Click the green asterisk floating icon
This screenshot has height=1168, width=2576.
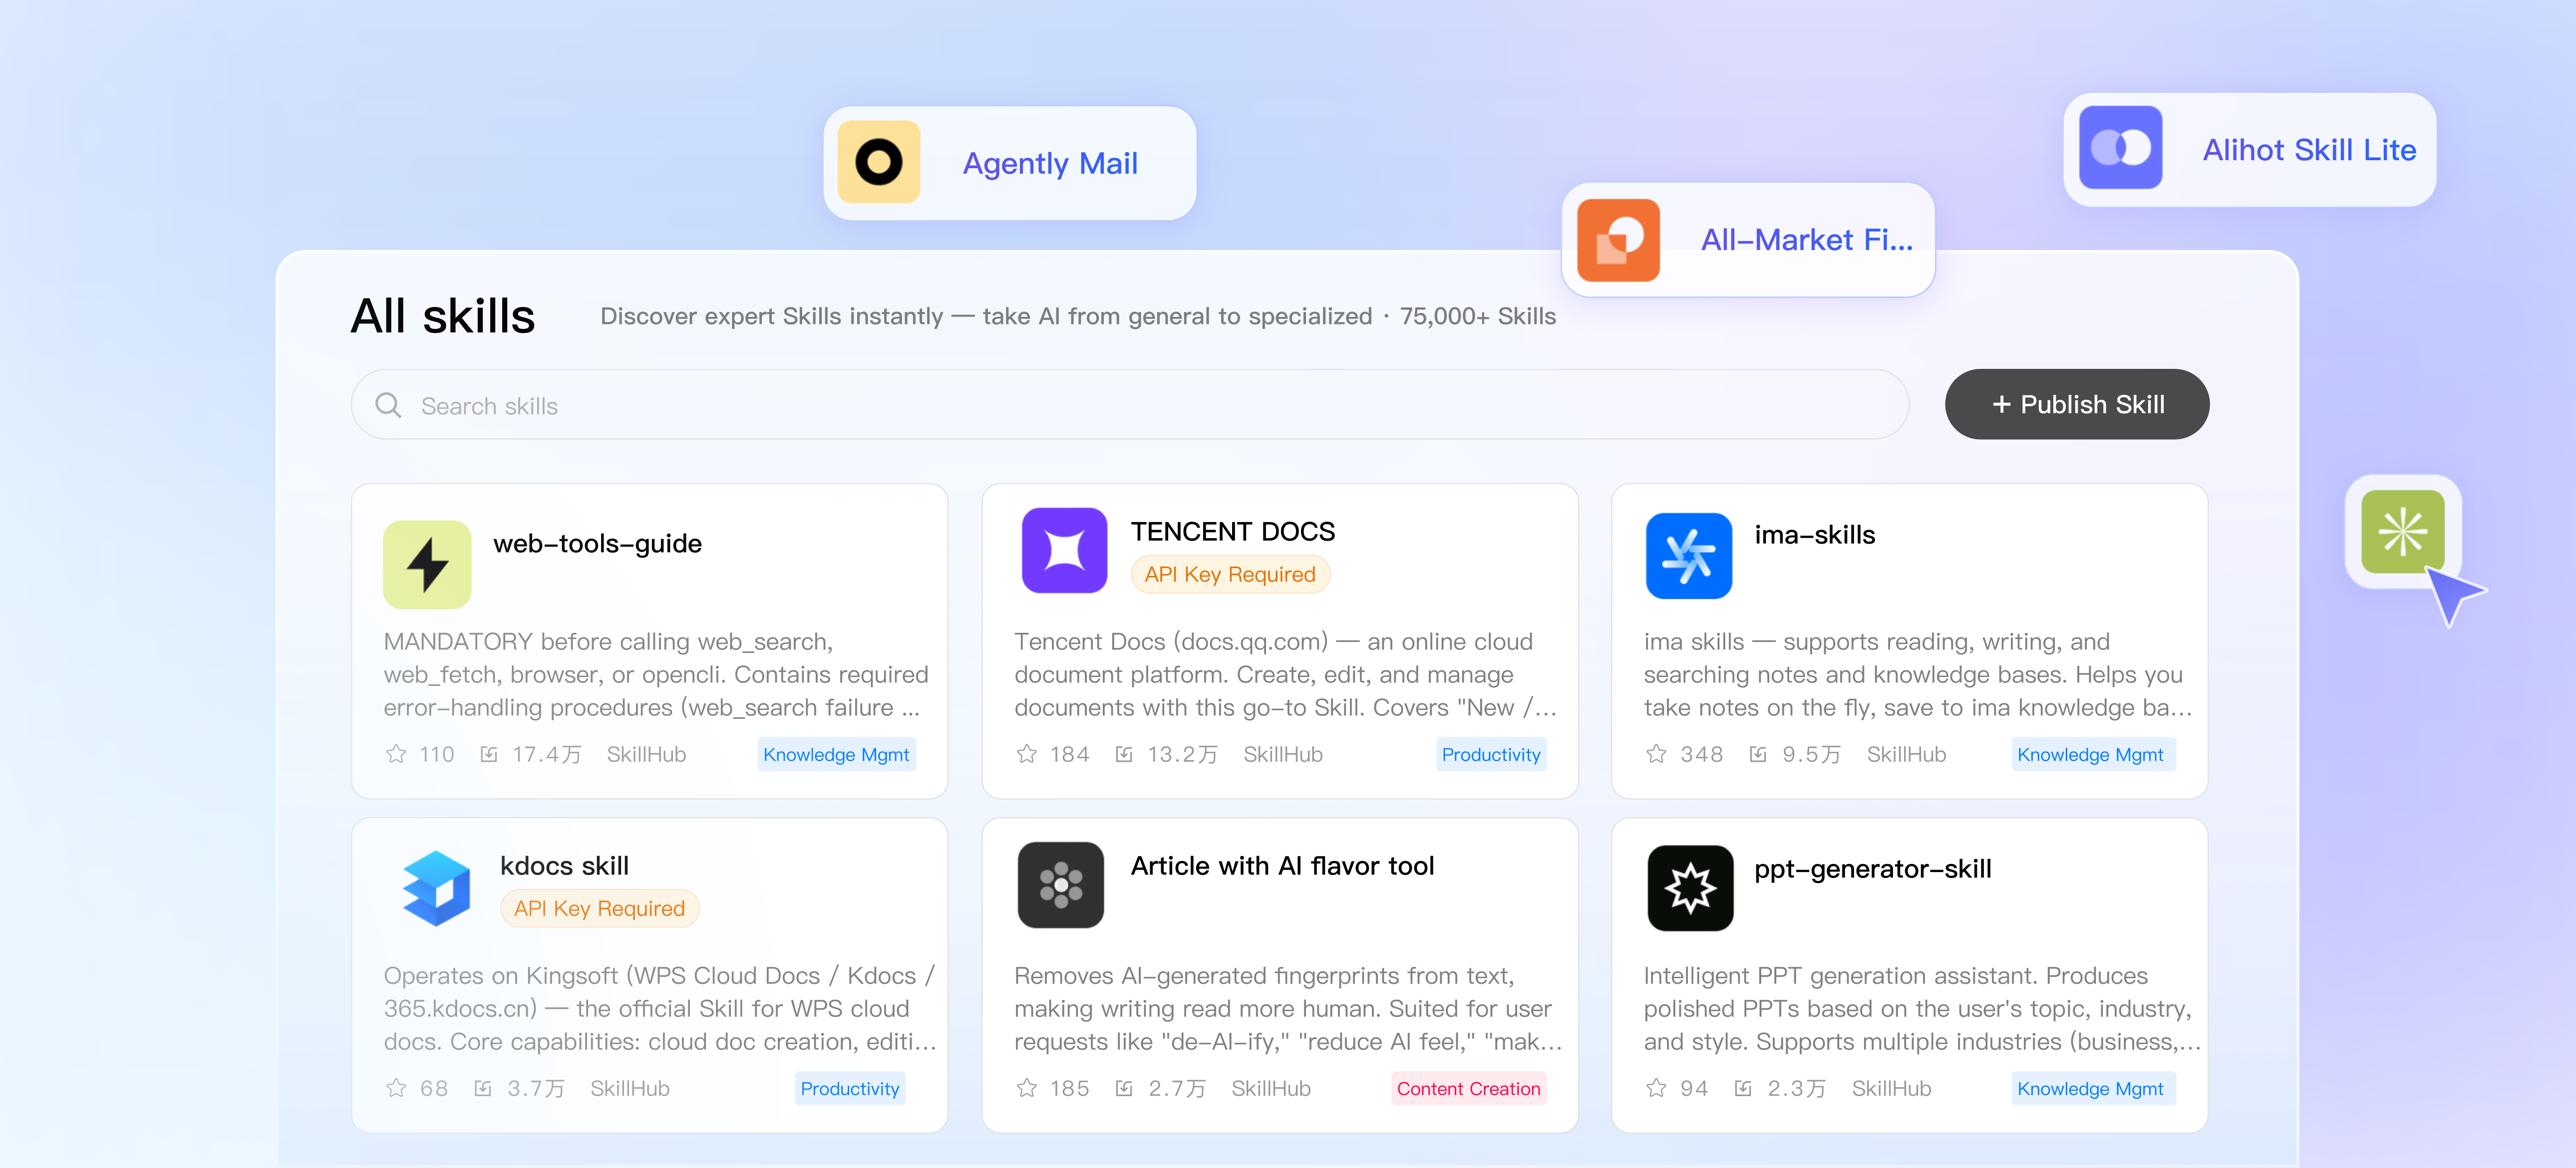(2402, 531)
